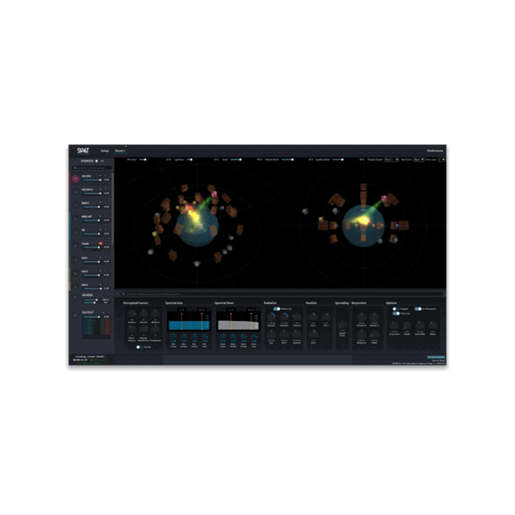
Task: Click the Nebula Alpha slider handle
Action: click(x=293, y=160)
